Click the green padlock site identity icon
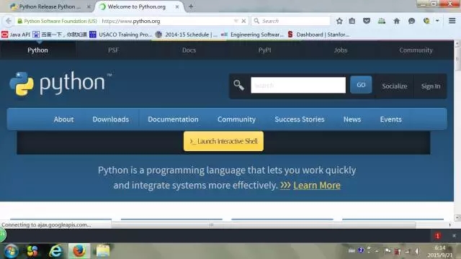The width and height of the screenshot is (461, 259). pyautogui.click(x=20, y=21)
